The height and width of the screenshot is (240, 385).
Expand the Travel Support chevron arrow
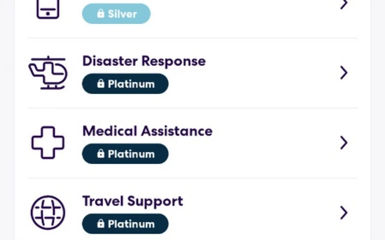pyautogui.click(x=343, y=213)
